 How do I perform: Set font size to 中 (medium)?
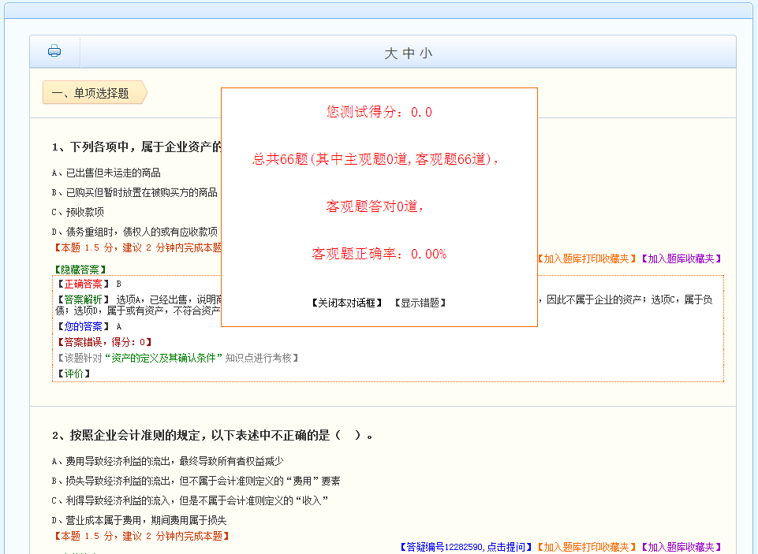[x=409, y=54]
